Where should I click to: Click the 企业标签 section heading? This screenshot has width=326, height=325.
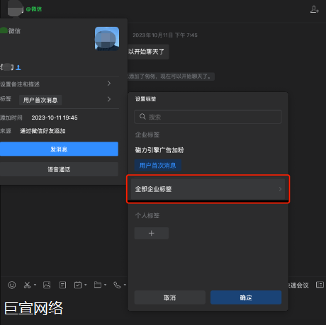point(147,135)
